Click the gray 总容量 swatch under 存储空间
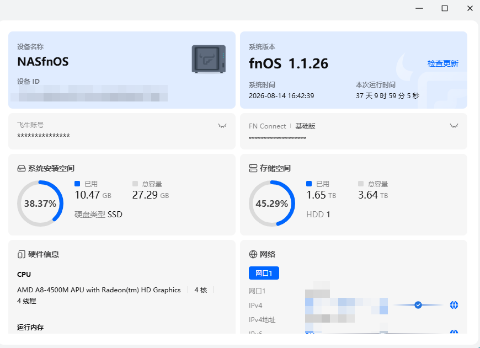Image resolution: width=480 pixels, height=348 pixels. coord(361,184)
